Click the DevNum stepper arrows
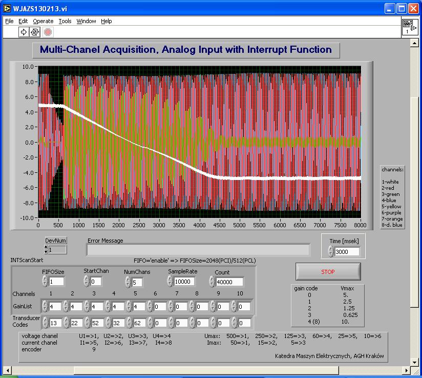This screenshot has width=422, height=378. 46,249
